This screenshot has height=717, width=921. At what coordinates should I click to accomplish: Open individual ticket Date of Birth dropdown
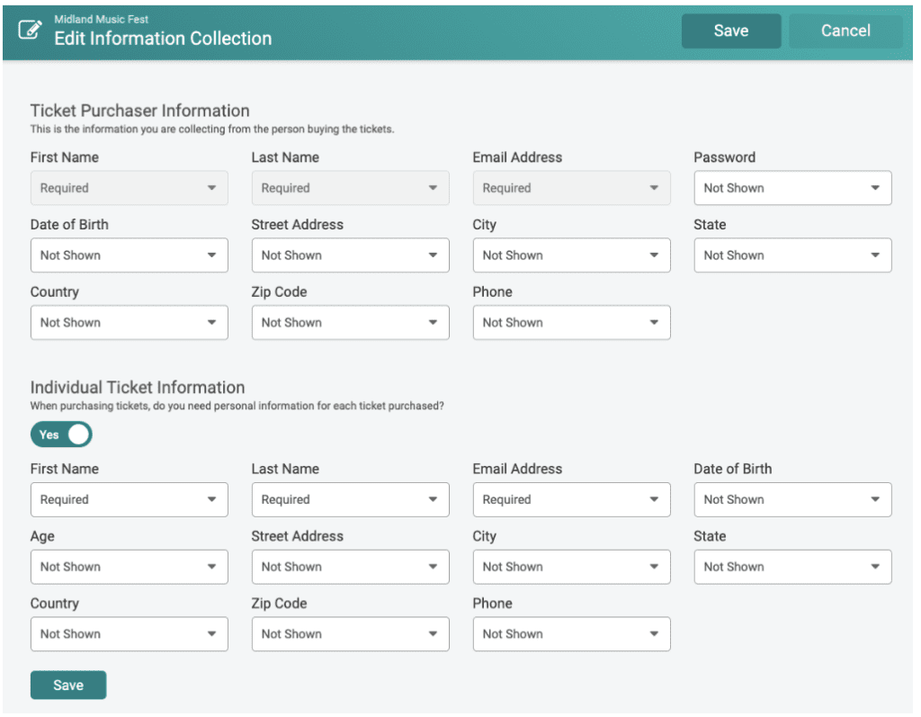(x=792, y=499)
